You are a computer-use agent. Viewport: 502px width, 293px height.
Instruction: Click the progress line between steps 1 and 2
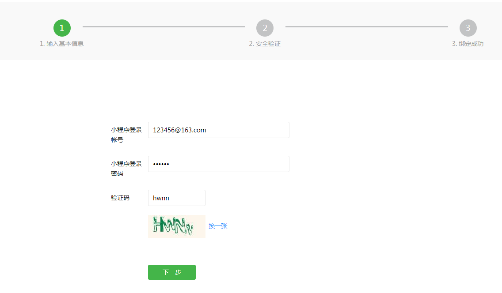tap(164, 27)
